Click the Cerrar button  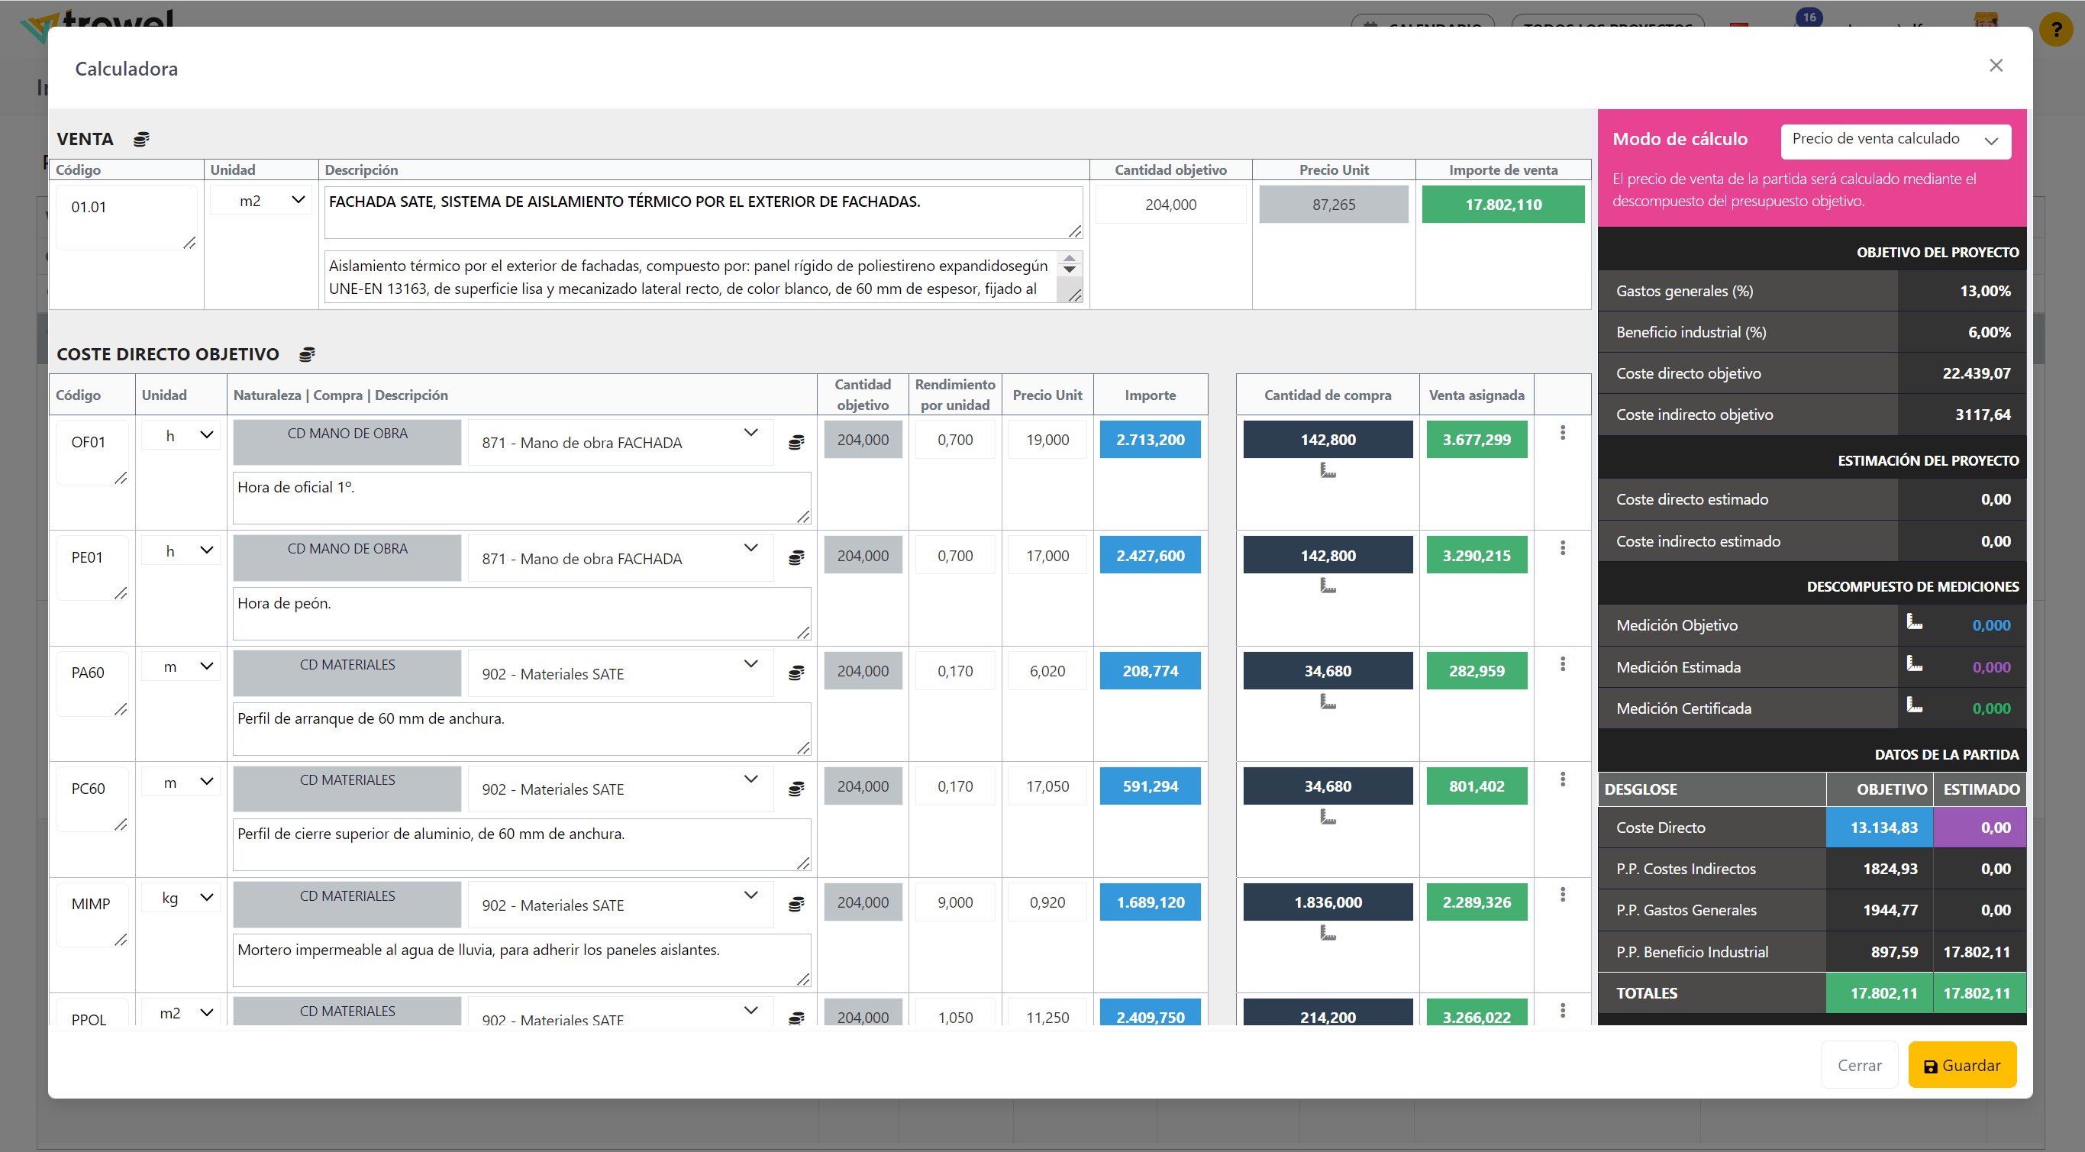point(1858,1066)
